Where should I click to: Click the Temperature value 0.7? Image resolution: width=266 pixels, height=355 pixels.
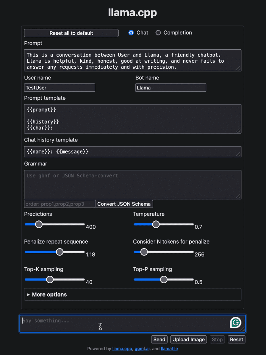(198, 227)
